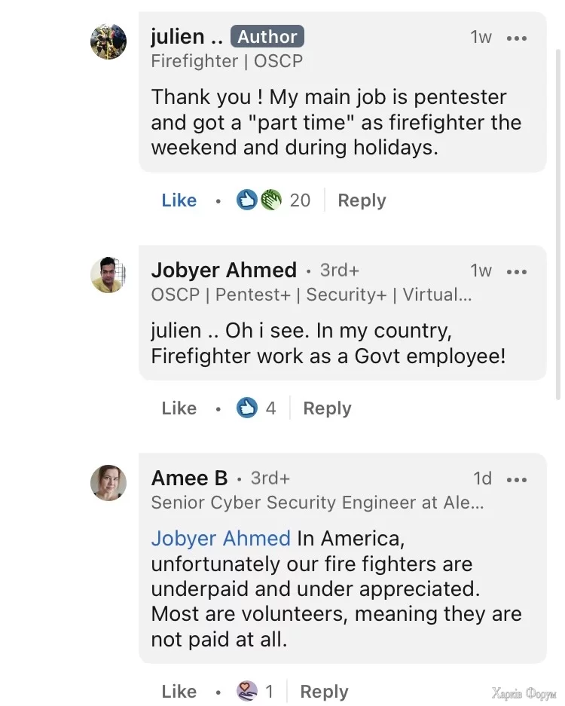
Task: Open the Jobyer Ahmed commenter name
Action: [224, 270]
